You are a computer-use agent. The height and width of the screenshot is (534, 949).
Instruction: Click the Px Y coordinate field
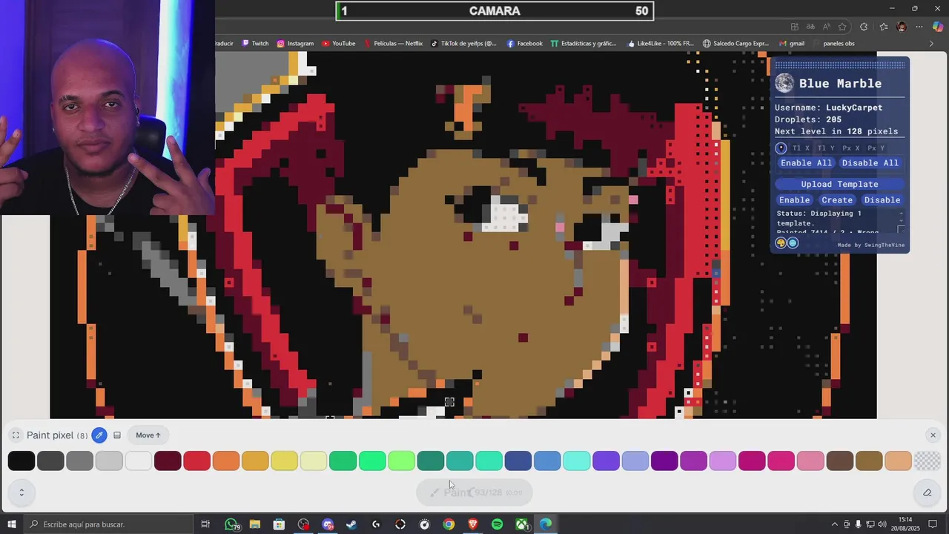(876, 148)
